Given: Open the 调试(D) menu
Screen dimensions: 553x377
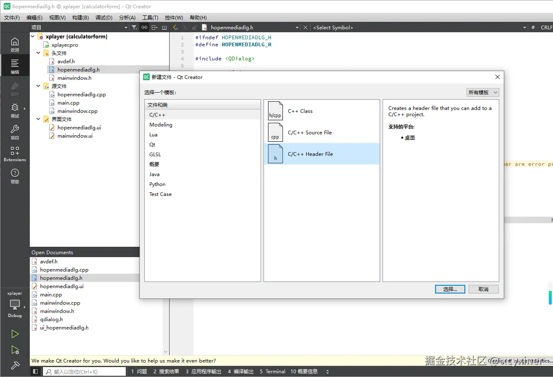Looking at the screenshot, I should point(104,17).
